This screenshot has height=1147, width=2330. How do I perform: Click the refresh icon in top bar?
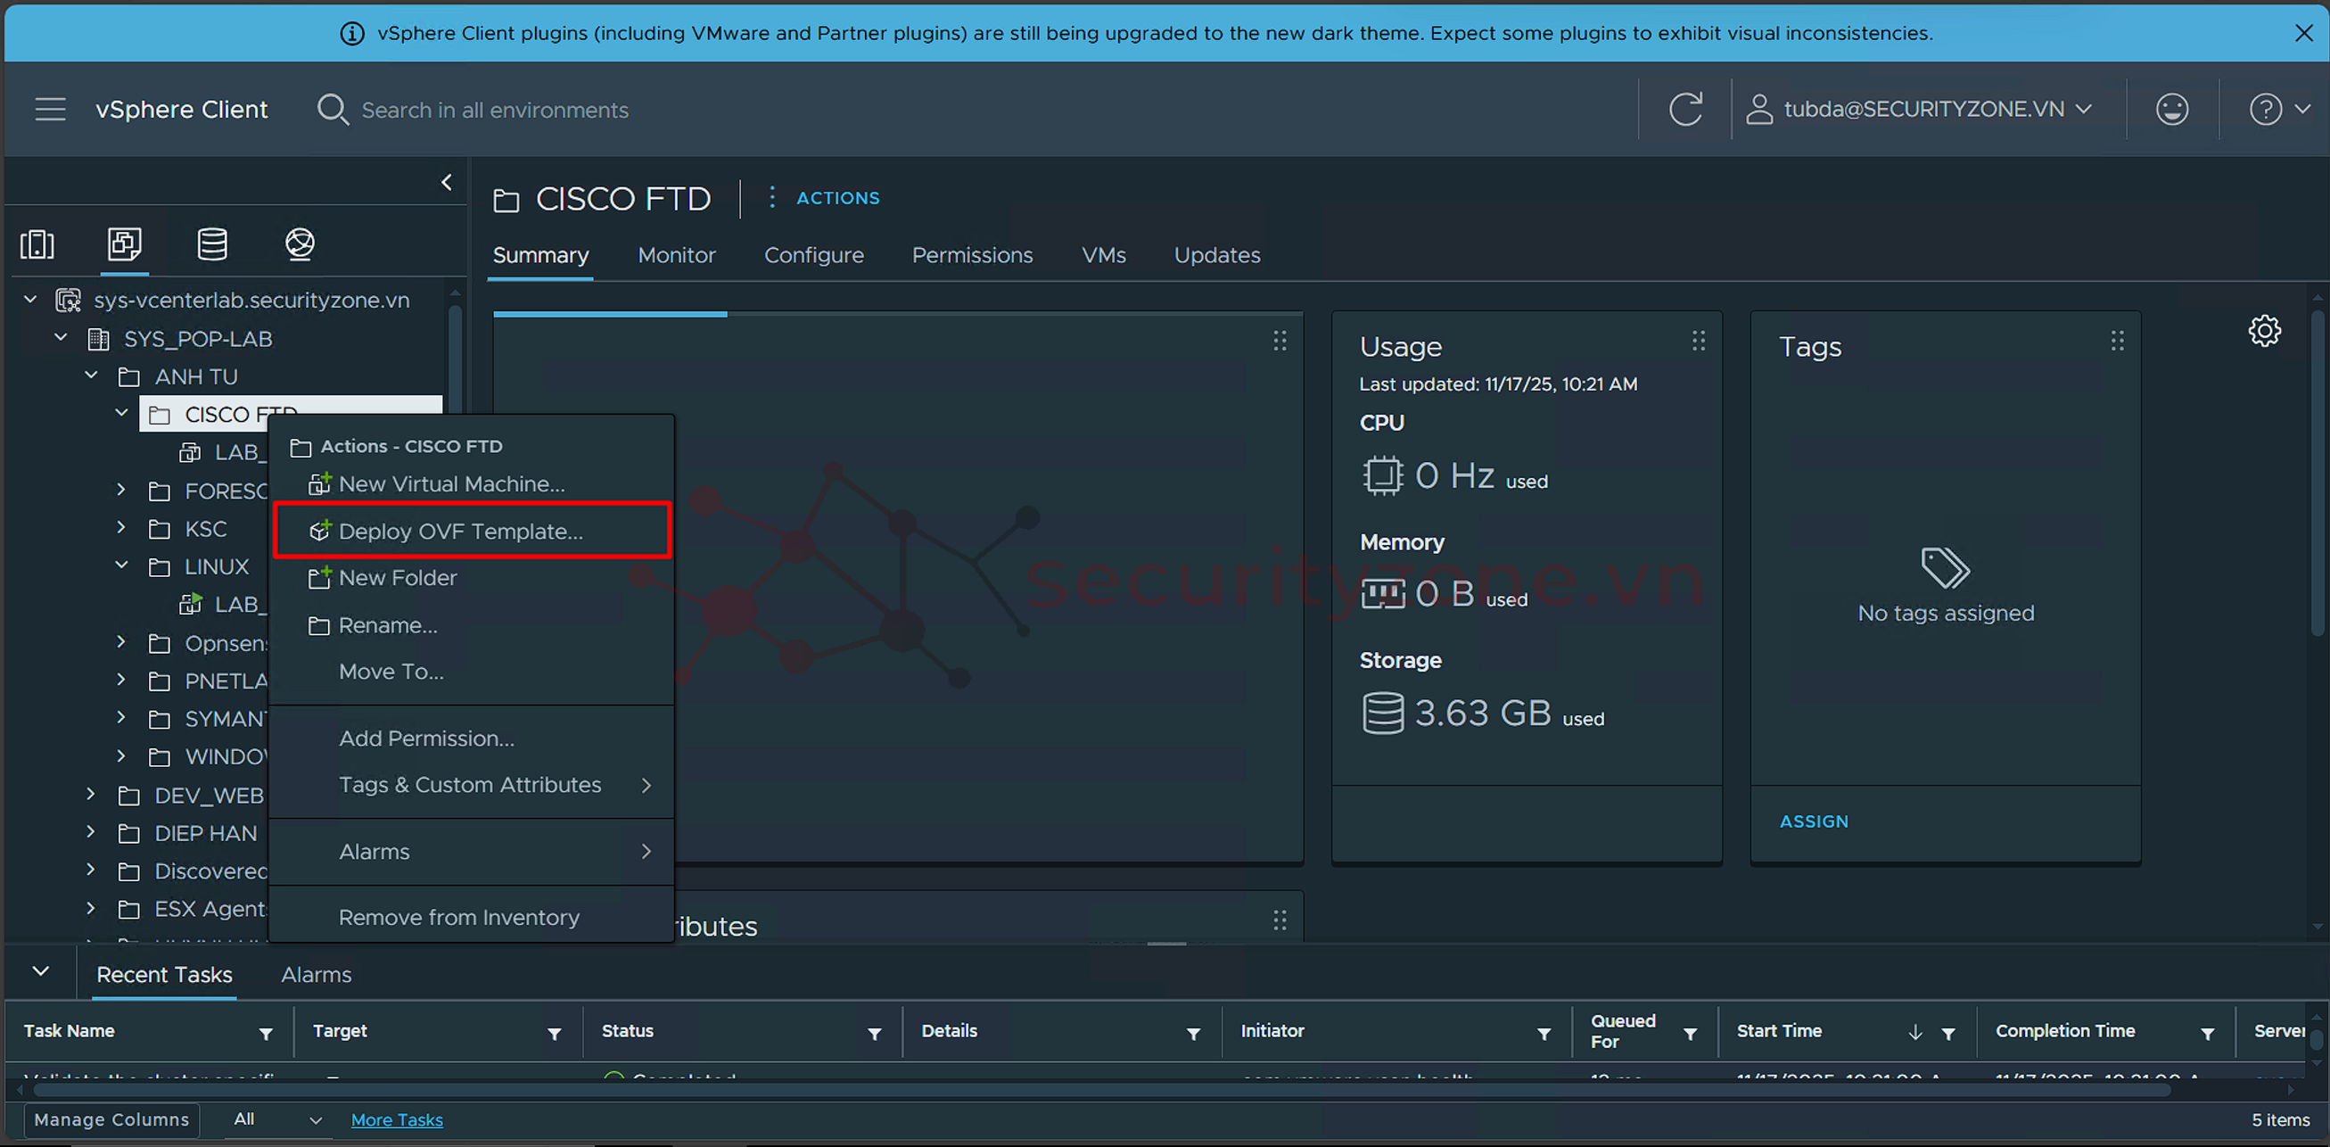pyautogui.click(x=1685, y=110)
